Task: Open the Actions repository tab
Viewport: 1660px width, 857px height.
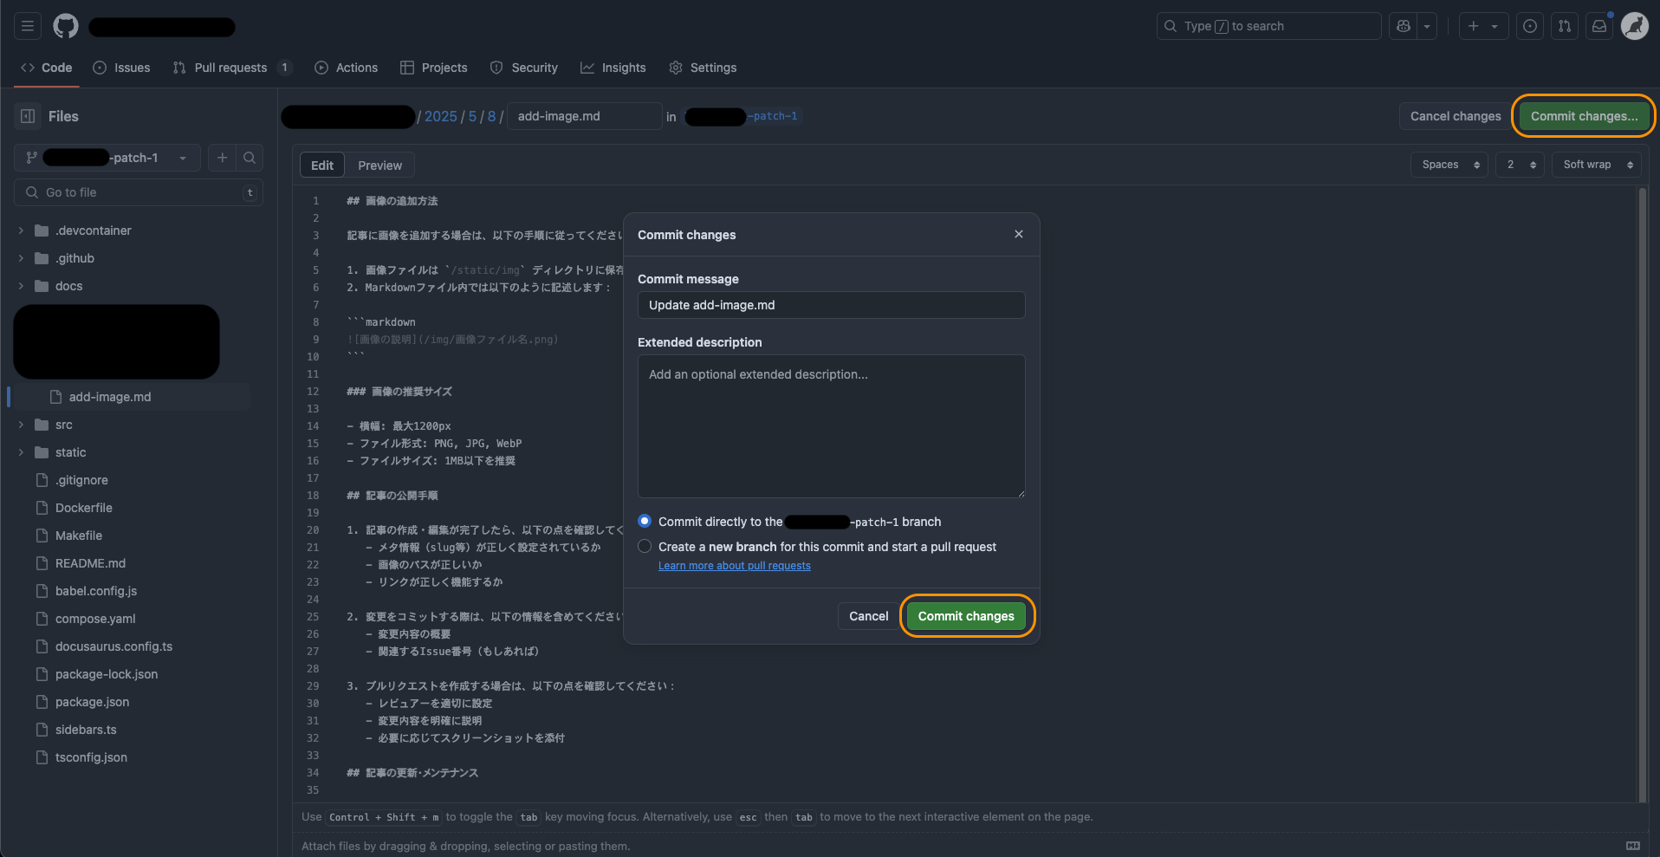Action: tap(347, 68)
